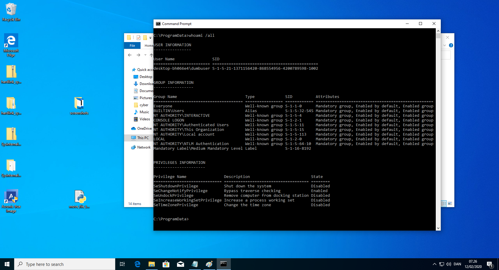The height and width of the screenshot is (270, 499).
Task: Click the DAN input language indicator
Action: coord(457,264)
